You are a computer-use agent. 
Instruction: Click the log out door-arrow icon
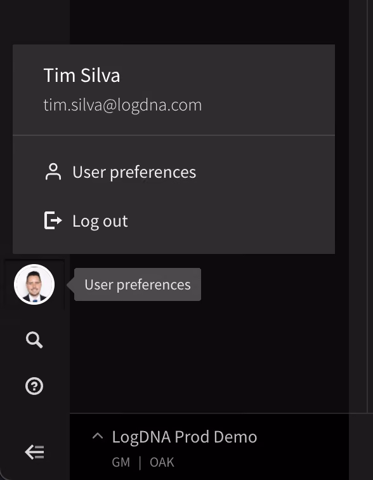(x=53, y=220)
